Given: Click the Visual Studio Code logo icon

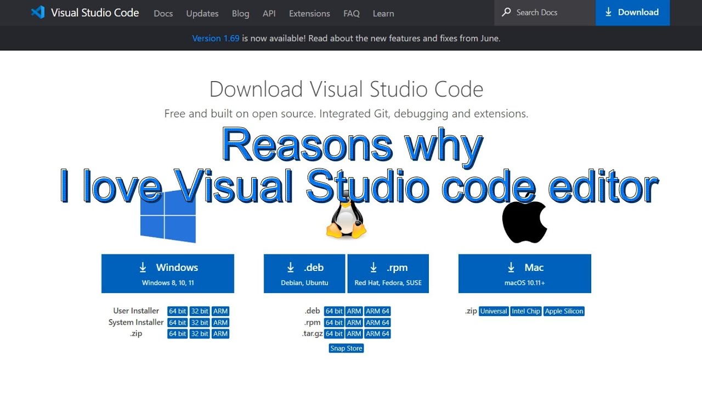Looking at the screenshot, I should coord(38,12).
